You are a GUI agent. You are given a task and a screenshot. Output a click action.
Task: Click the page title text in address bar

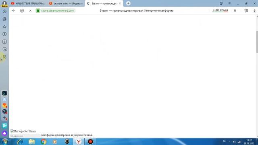pyautogui.click(x=136, y=11)
